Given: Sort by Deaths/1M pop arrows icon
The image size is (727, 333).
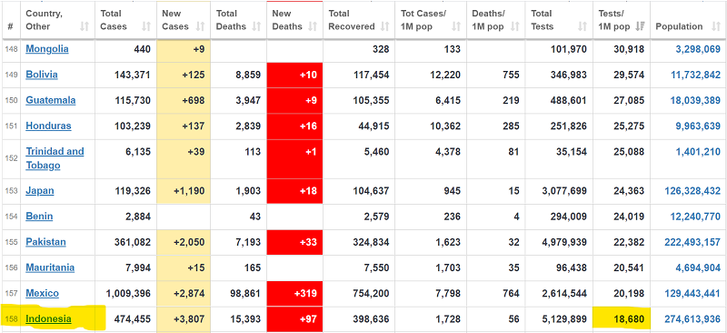Looking at the screenshot, I should click(515, 26).
